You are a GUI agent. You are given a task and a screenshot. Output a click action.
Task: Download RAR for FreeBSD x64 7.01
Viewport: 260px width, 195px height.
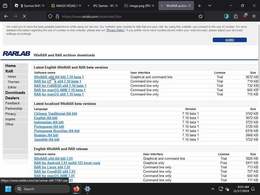point(55,171)
